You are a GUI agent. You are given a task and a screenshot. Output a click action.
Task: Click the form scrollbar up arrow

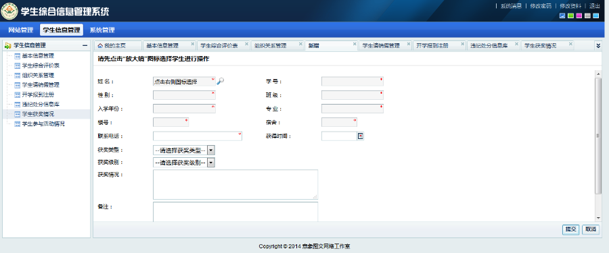click(x=598, y=74)
